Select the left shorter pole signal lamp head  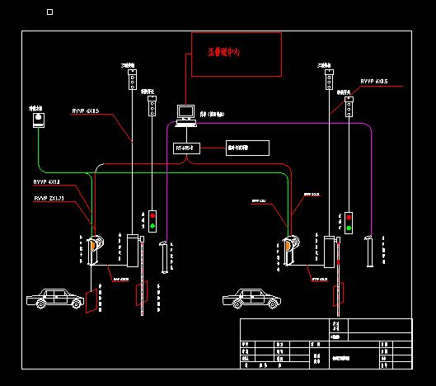coord(152,106)
